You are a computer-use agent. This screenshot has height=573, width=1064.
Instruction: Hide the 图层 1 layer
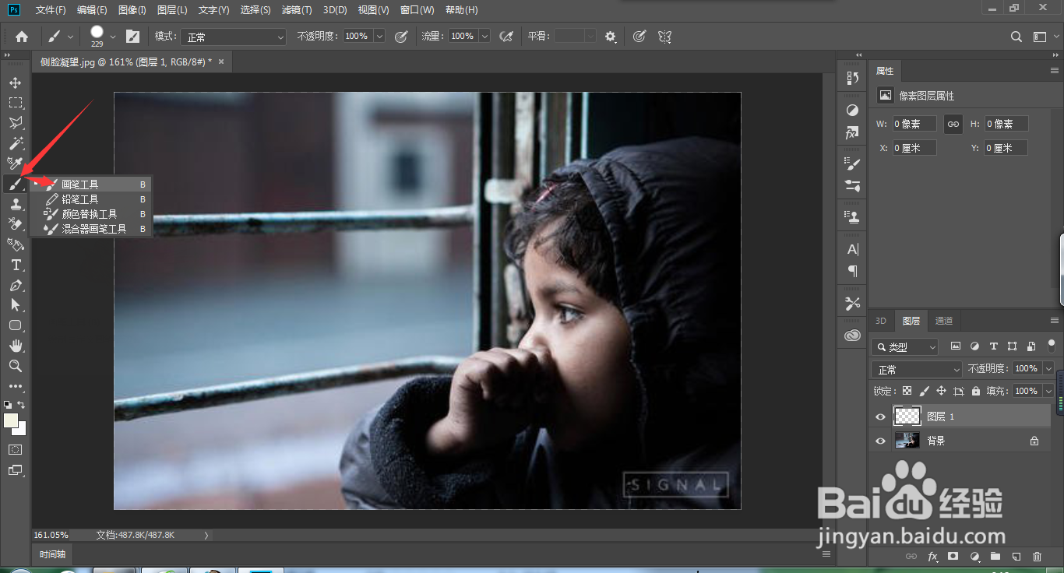tap(880, 417)
